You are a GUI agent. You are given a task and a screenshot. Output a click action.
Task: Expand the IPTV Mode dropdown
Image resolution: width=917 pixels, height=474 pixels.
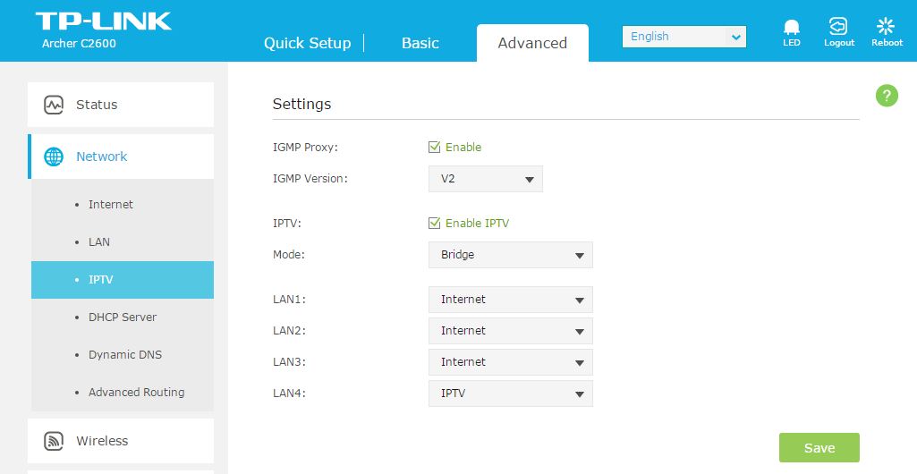point(510,255)
